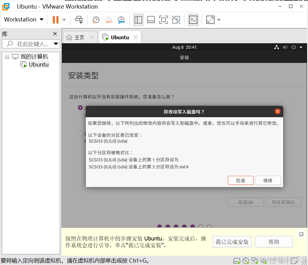Click the CD/DVD device status icon
Screen dimensions: 308x265
click(x=246, y=261)
